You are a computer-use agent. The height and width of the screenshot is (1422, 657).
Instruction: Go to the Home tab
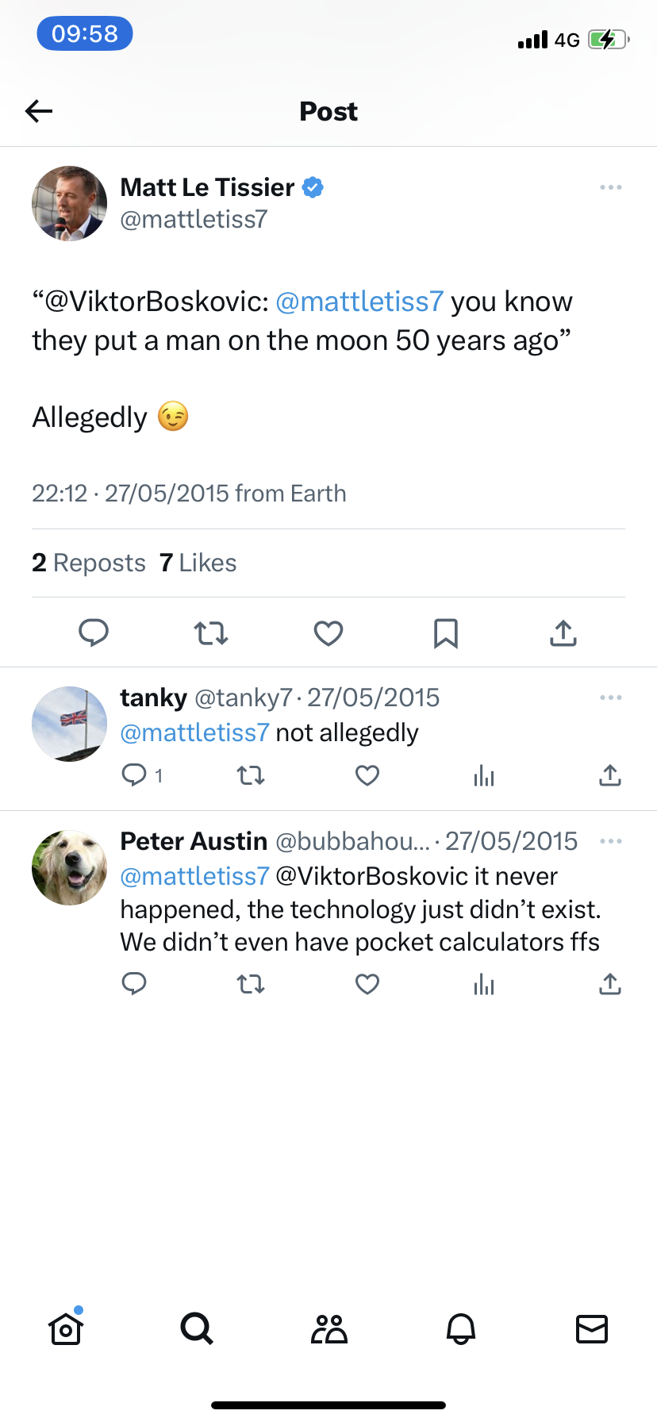click(66, 1328)
